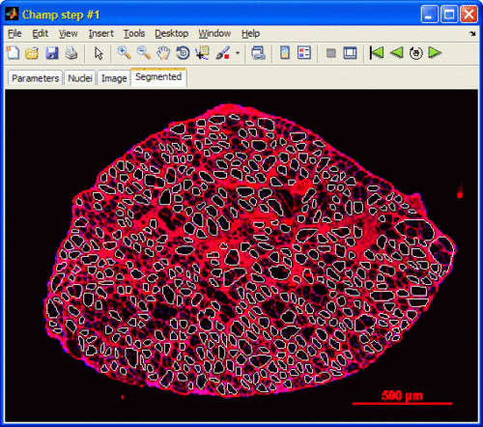This screenshot has height=427, width=483.
Task: Switch to the Nuclei tab
Action: pyautogui.click(x=80, y=78)
